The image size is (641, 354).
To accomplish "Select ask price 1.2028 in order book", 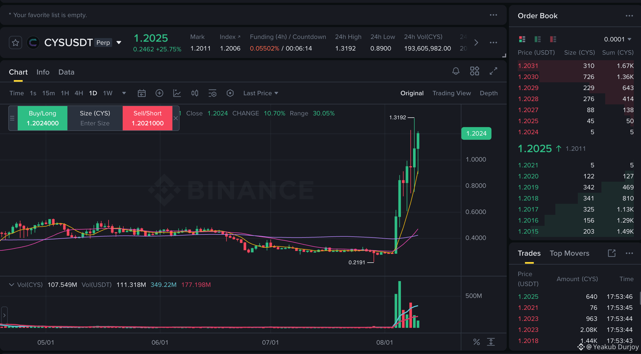I will pos(528,99).
